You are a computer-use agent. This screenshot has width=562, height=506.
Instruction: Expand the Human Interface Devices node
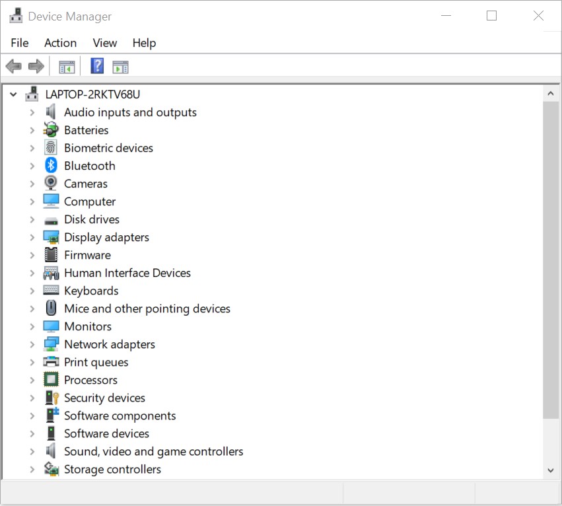click(32, 272)
